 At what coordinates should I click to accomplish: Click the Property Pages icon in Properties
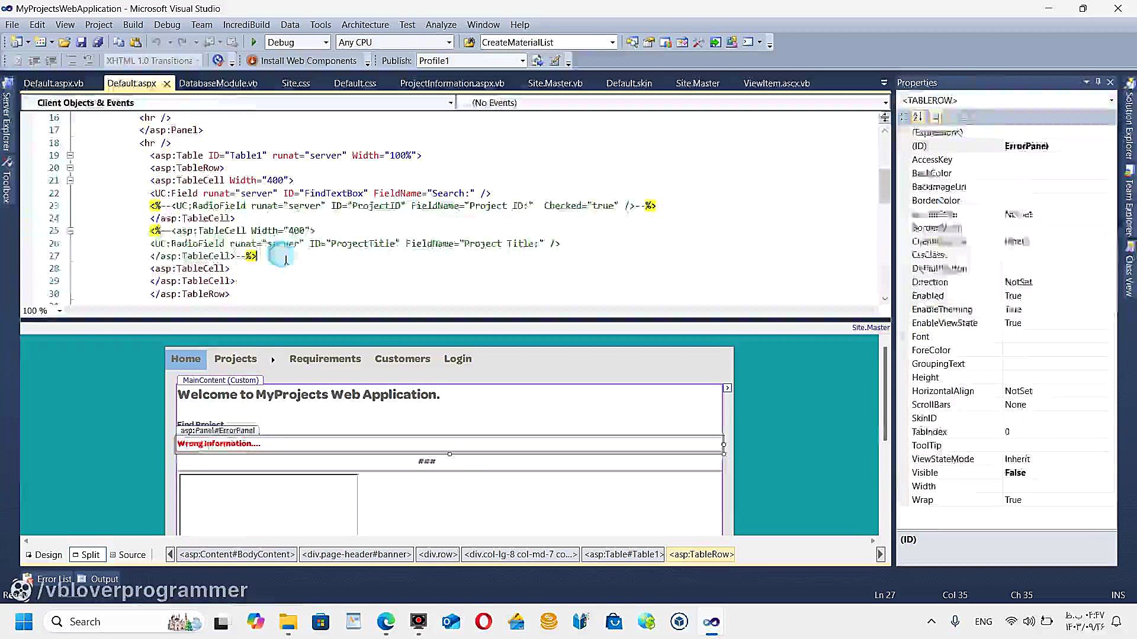[x=965, y=117]
